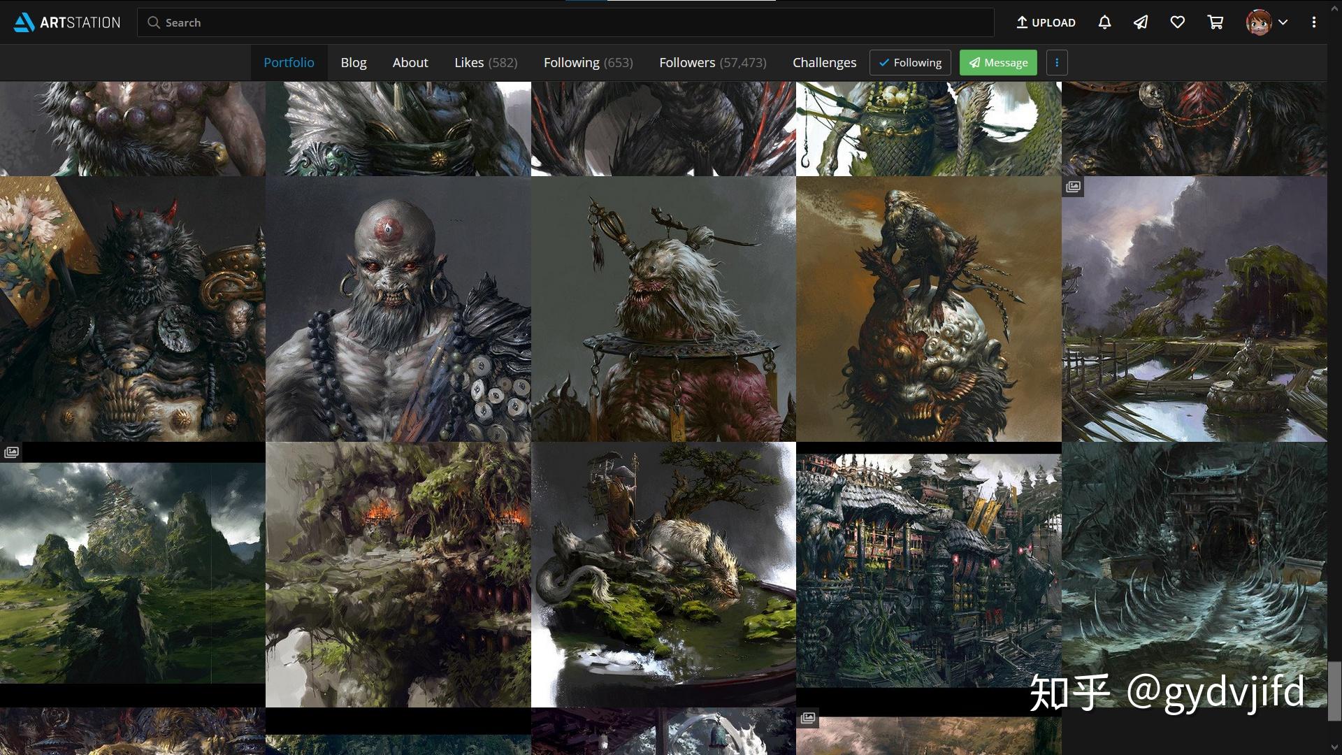Click the UPLOAD button
The width and height of the screenshot is (1342, 755).
[1045, 22]
